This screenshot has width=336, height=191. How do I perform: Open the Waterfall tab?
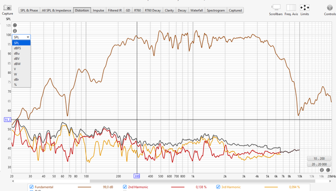click(x=197, y=10)
